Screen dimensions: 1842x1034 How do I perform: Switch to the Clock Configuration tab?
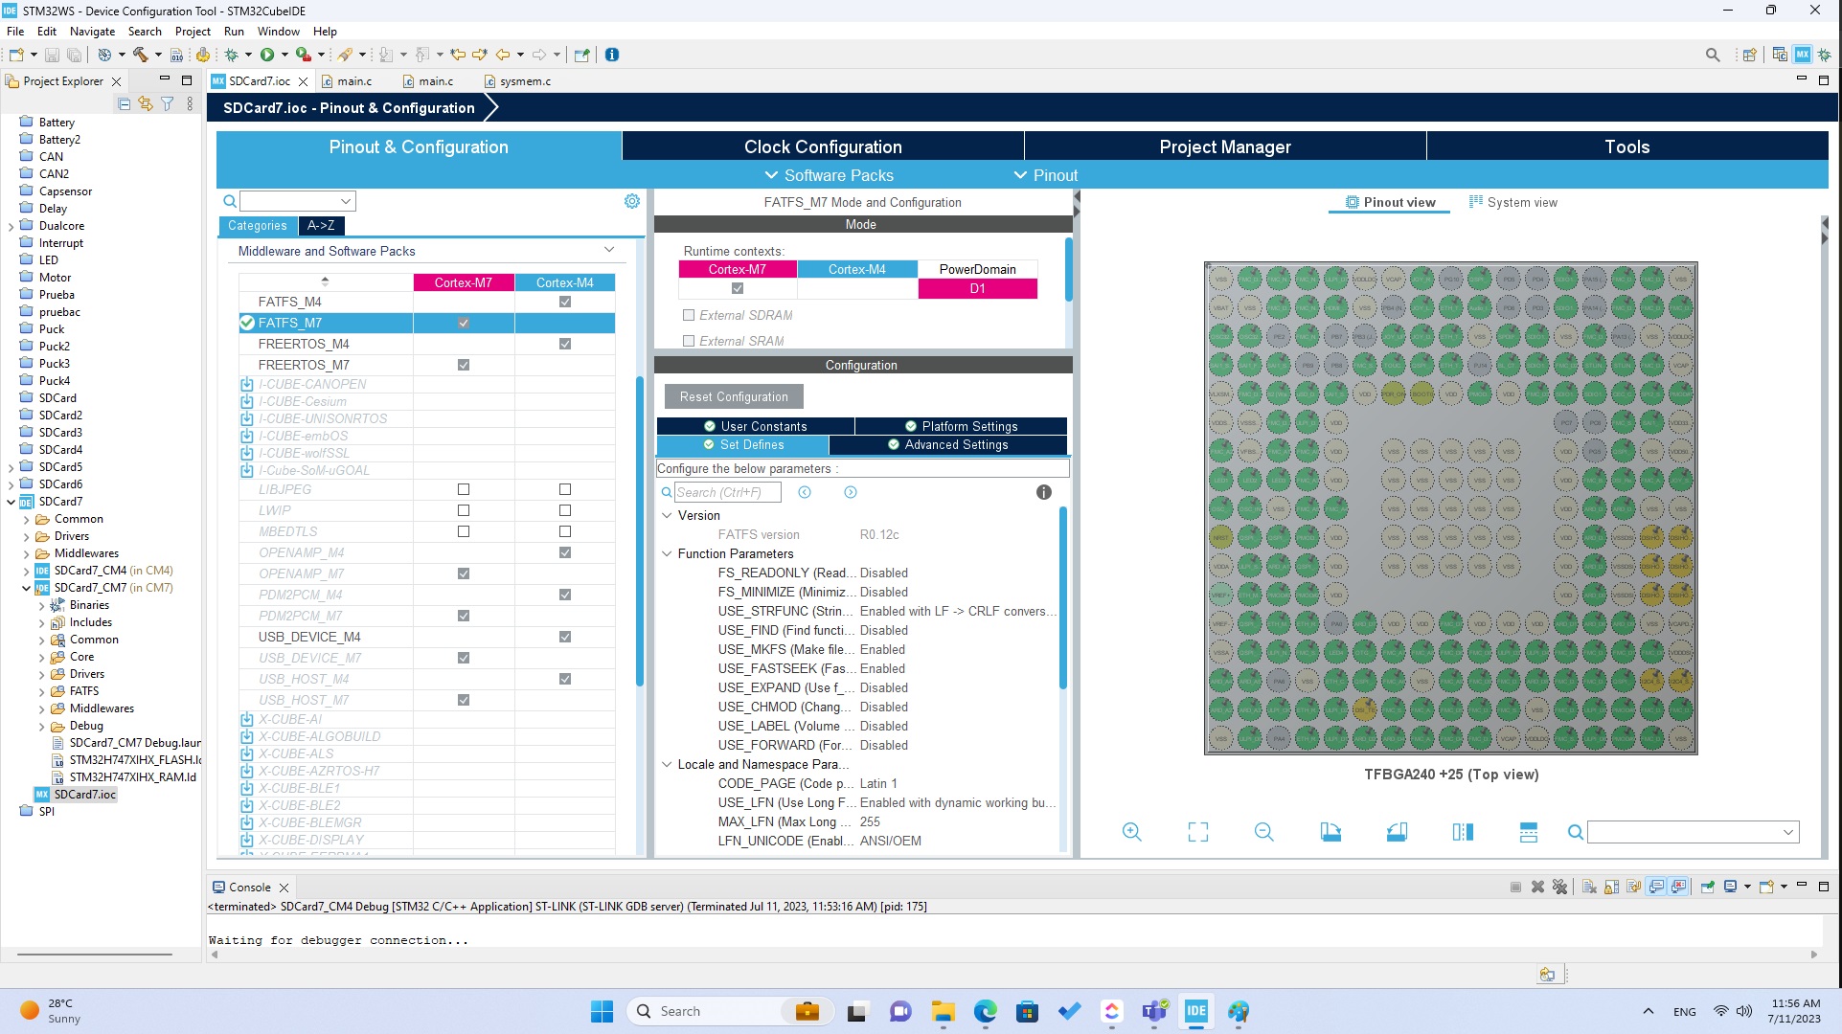tap(823, 146)
